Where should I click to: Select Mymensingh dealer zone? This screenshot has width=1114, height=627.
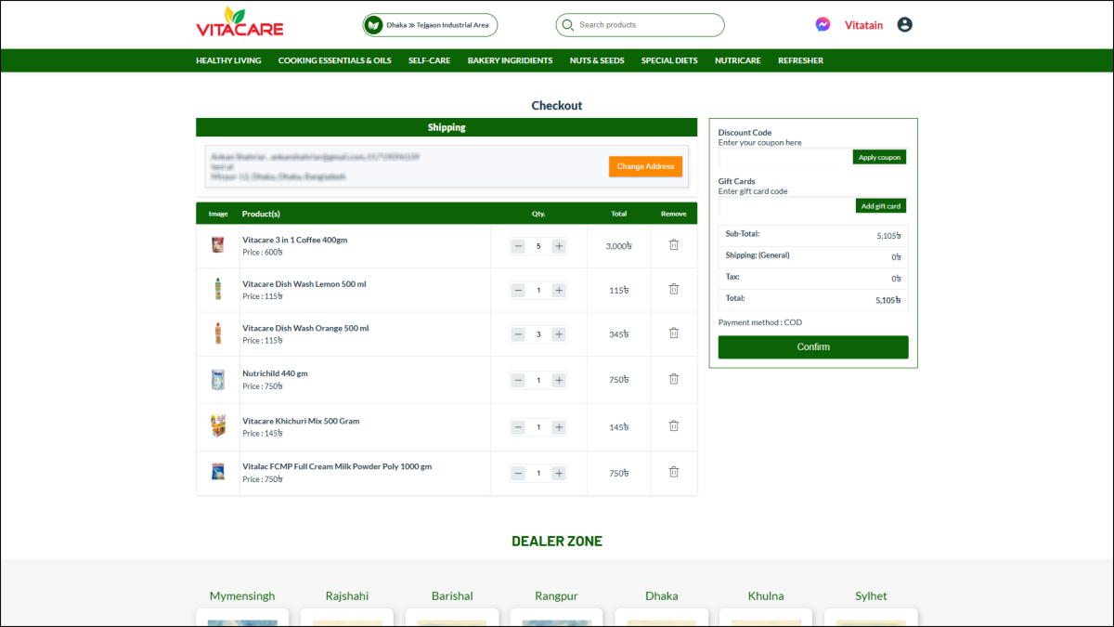pyautogui.click(x=242, y=595)
